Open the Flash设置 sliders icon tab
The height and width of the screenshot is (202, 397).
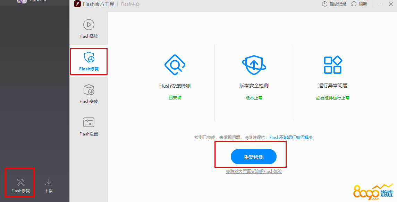(89, 126)
